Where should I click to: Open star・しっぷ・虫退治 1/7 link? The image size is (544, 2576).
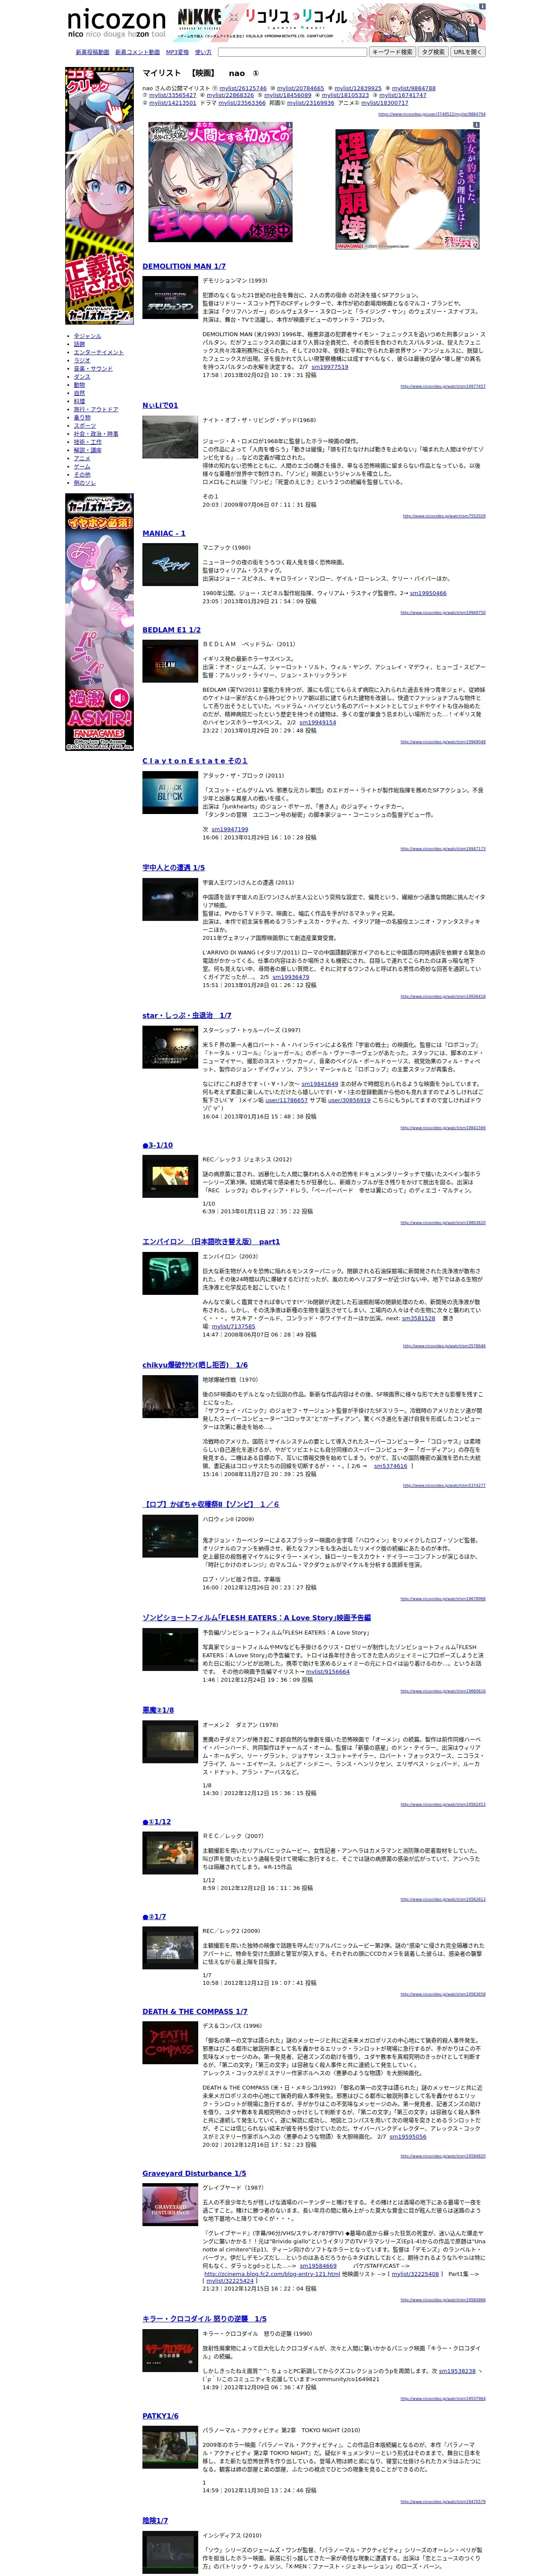186,1015
